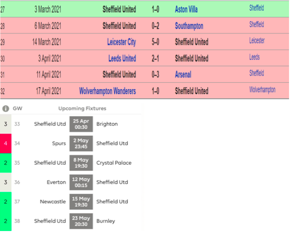Open the Southampton team link
The width and height of the screenshot is (290, 232).
pyautogui.click(x=189, y=26)
